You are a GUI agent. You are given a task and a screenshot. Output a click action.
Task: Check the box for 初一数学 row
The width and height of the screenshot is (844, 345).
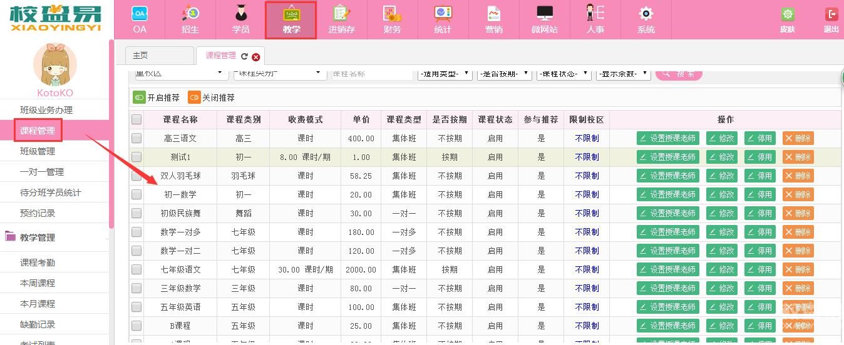point(136,195)
